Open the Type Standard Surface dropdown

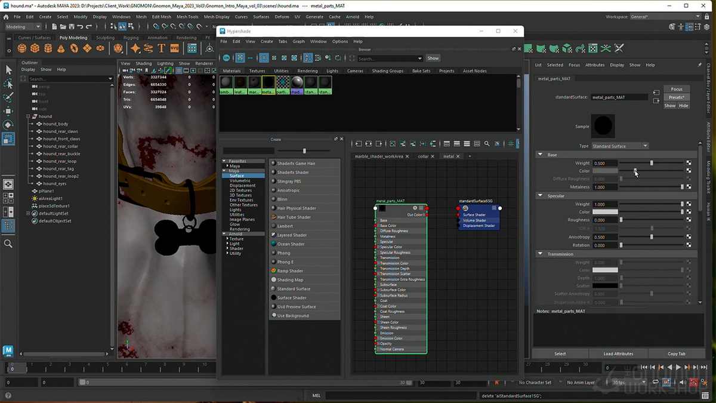tap(621, 146)
